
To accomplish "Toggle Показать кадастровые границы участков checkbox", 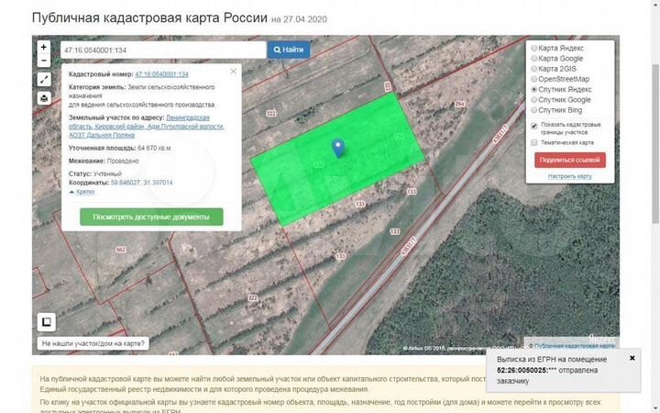I will point(534,126).
